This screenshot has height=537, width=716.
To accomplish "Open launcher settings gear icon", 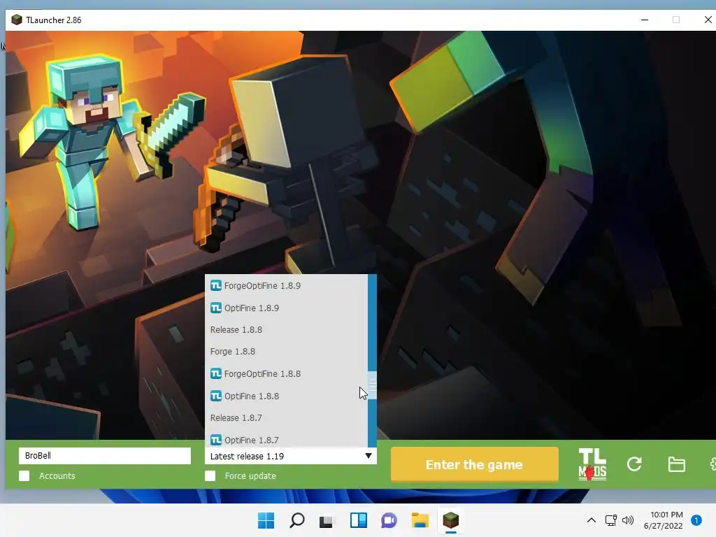I will tap(713, 464).
